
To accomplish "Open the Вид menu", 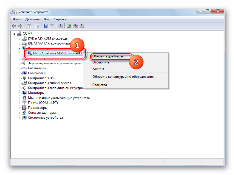I will (x=47, y=19).
